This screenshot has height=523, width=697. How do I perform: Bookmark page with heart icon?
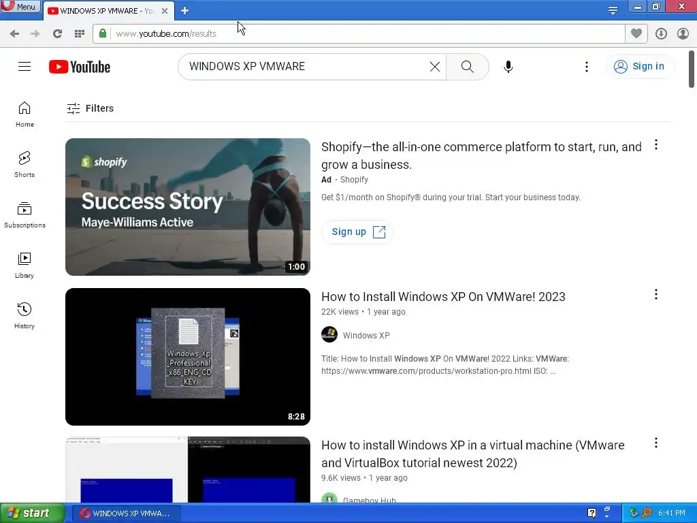[x=636, y=33]
